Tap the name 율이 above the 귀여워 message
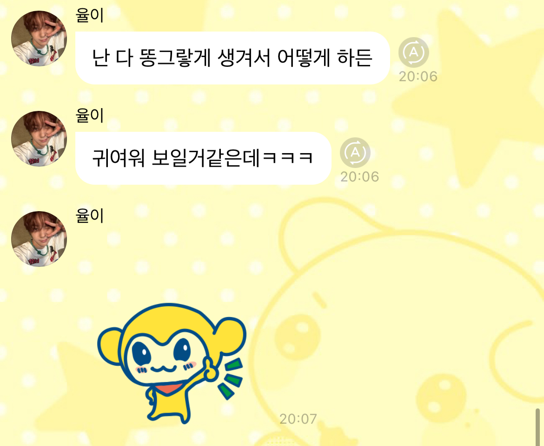The width and height of the screenshot is (544, 446). (90, 115)
